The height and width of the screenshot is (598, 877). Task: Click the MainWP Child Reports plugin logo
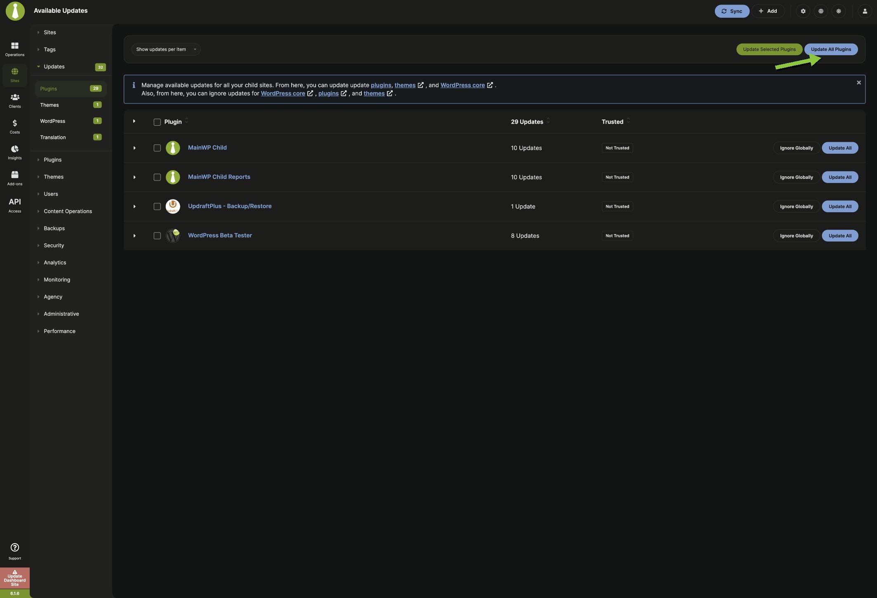(x=173, y=177)
